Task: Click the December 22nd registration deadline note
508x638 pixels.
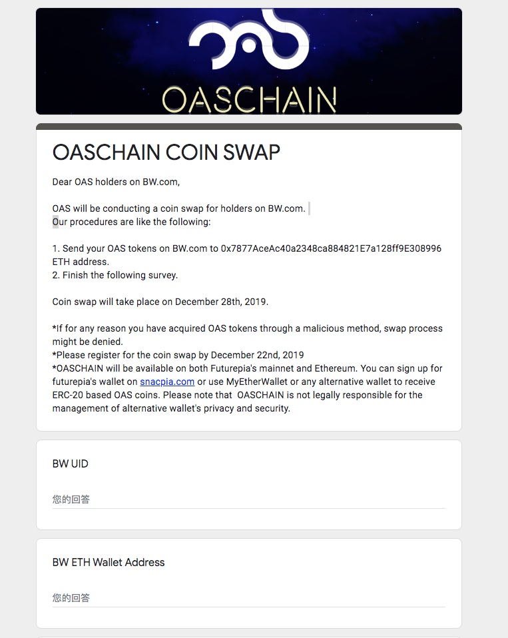Action: click(178, 355)
